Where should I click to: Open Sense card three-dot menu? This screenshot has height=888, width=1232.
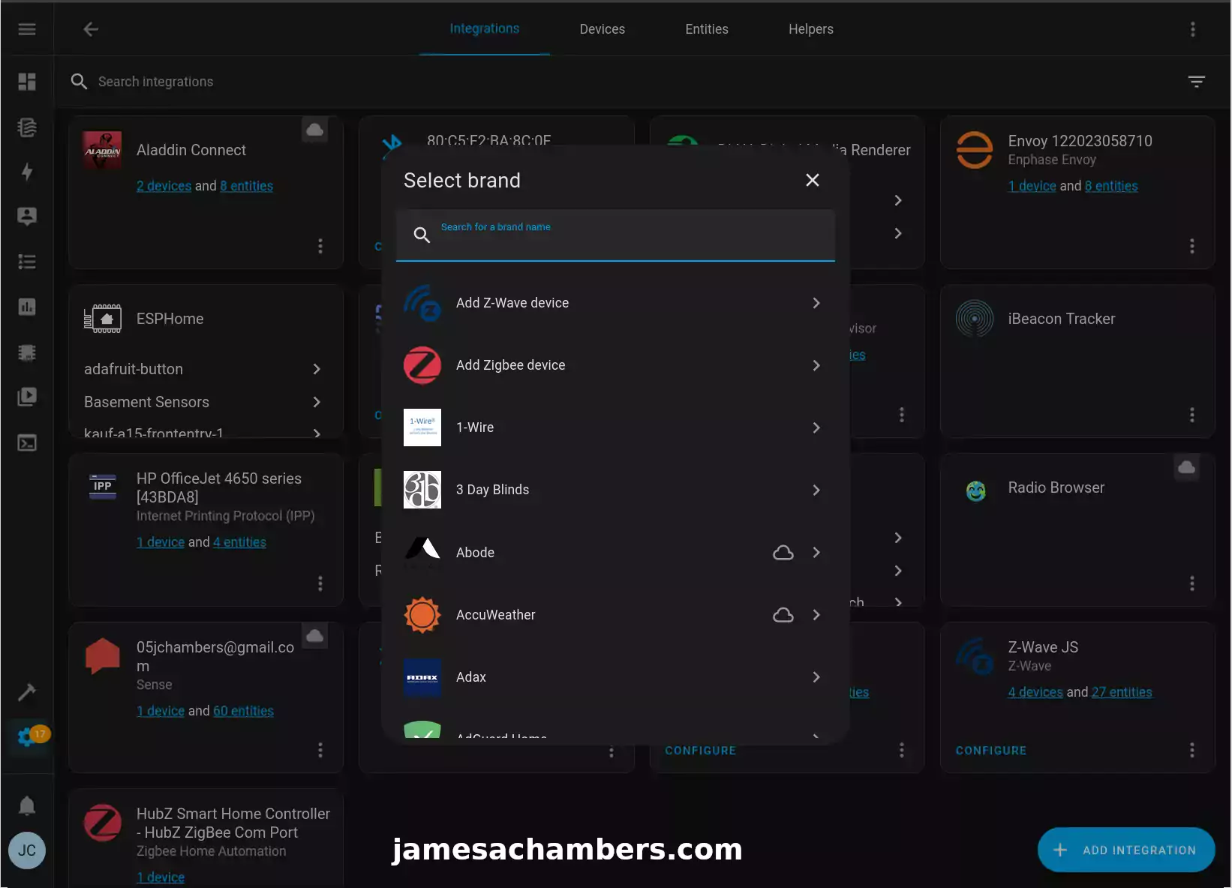pyautogui.click(x=320, y=750)
